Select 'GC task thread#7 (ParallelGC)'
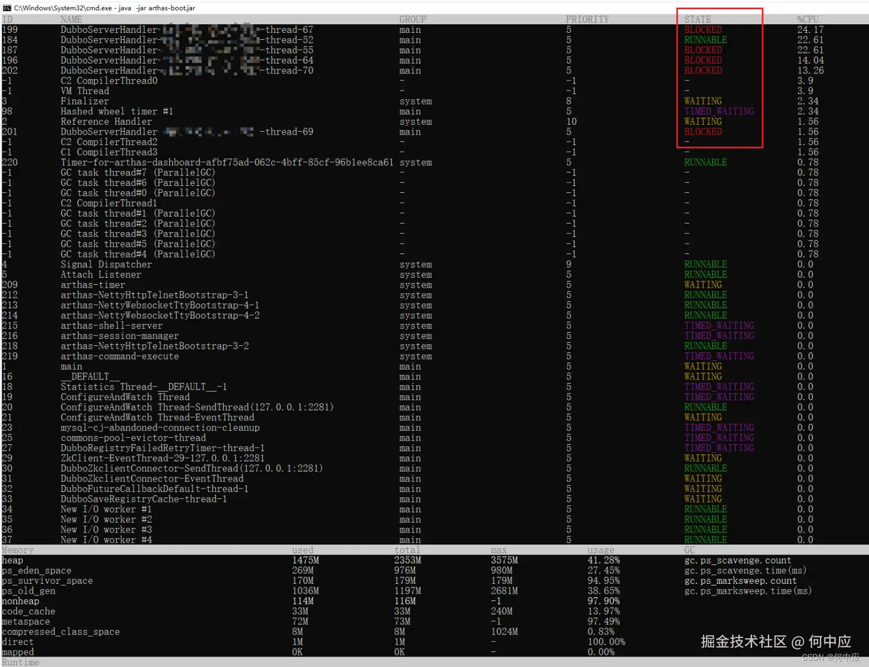 [x=138, y=173]
